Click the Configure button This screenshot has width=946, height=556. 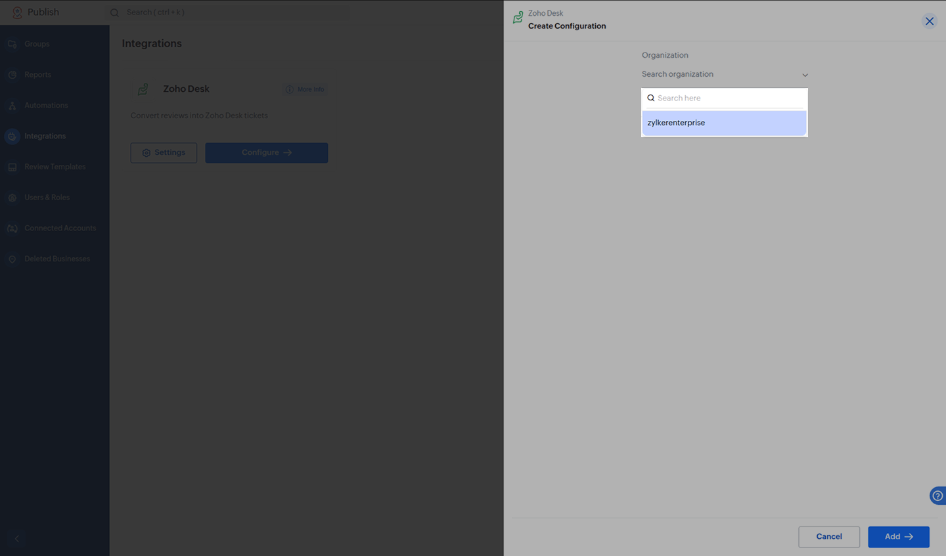coord(267,153)
